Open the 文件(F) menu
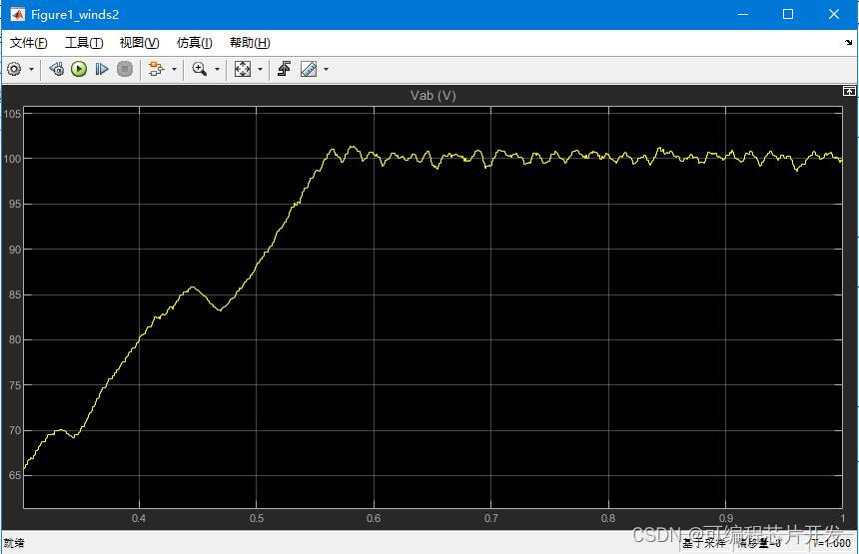 (29, 43)
